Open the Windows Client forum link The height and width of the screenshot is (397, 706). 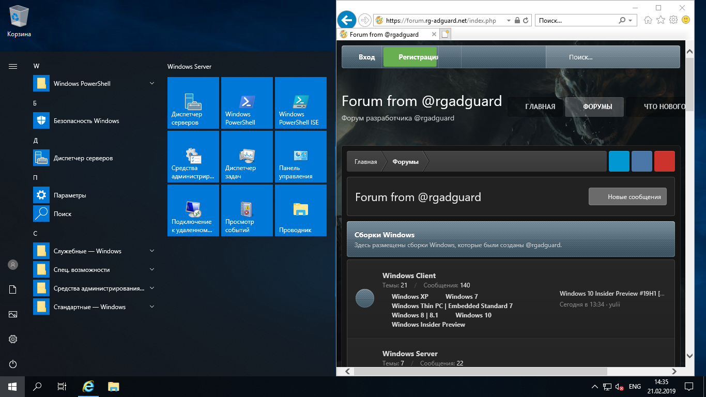(409, 276)
